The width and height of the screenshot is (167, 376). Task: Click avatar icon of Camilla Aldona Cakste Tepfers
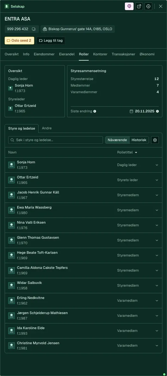11,270
